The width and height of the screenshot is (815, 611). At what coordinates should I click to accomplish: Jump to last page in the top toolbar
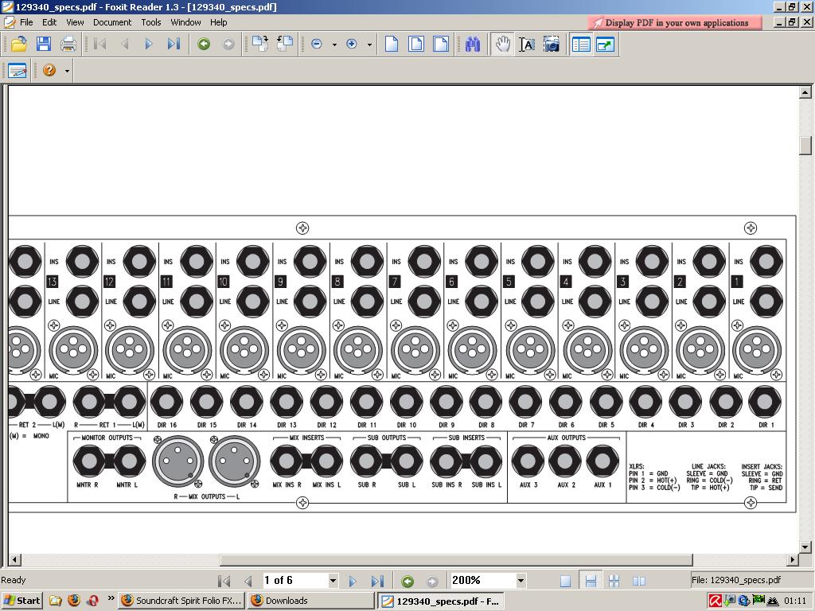(174, 45)
